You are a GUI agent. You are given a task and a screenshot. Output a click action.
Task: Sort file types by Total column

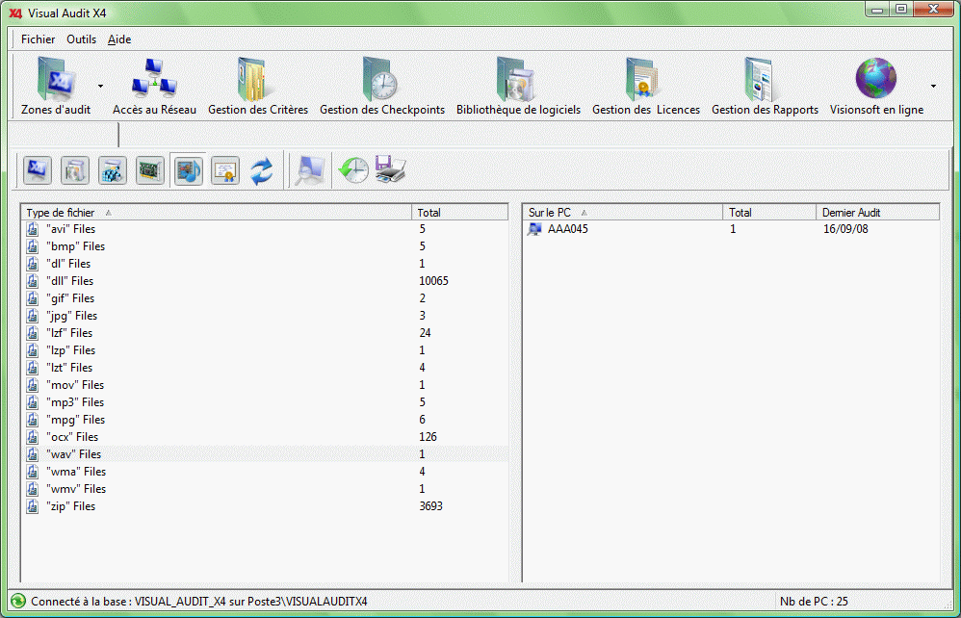[x=459, y=213]
